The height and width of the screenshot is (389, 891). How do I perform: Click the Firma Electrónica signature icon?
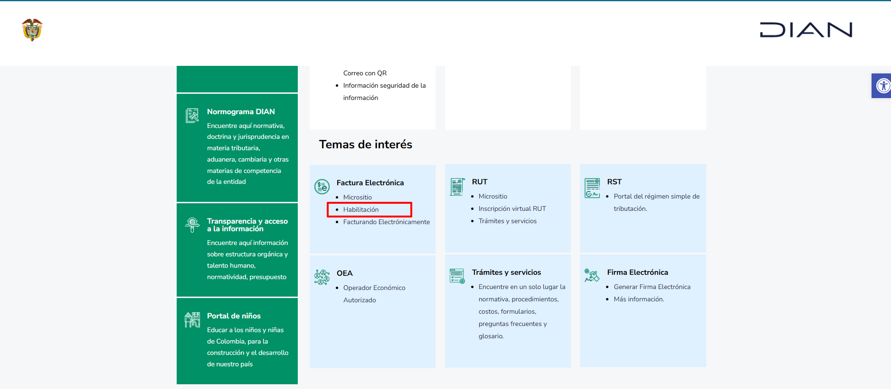(592, 275)
